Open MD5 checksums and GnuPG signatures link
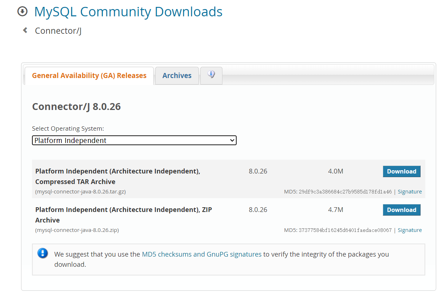 [202, 254]
